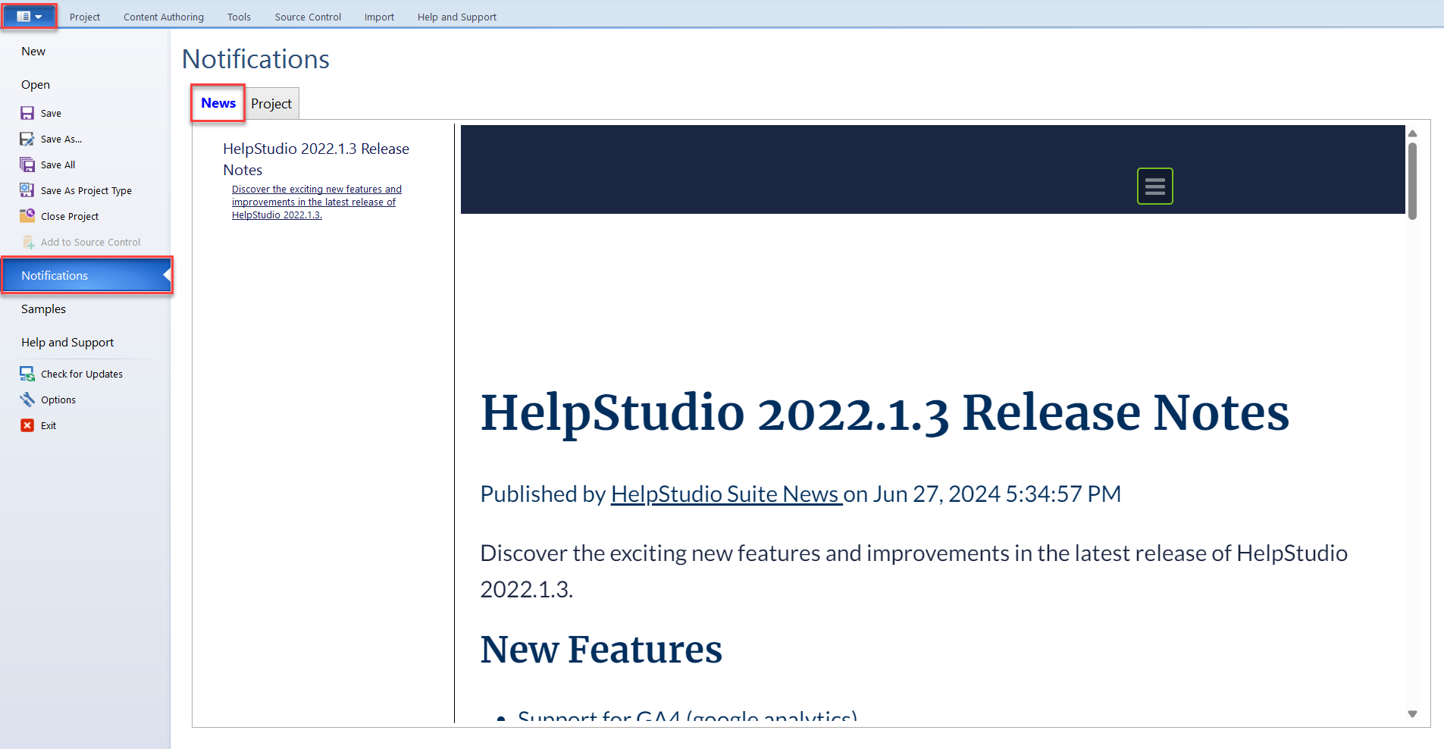Open the Tools ribbon tab
1444x749 pixels.
click(x=239, y=17)
